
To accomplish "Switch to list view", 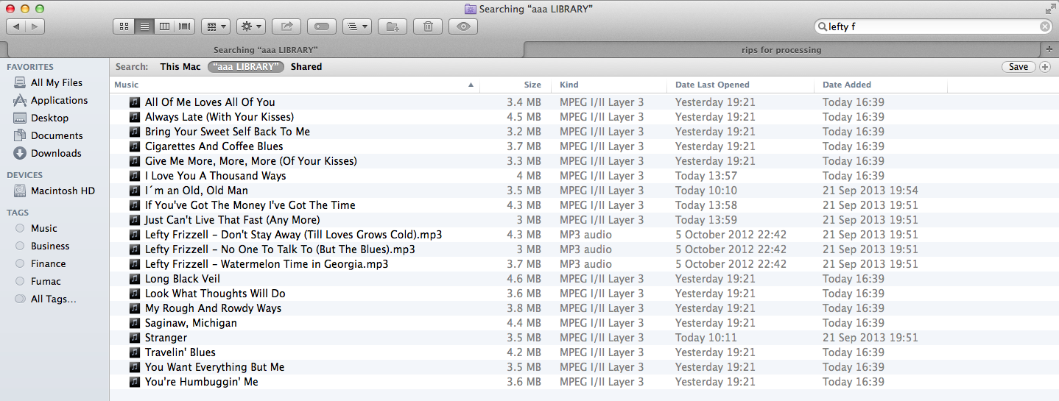I will [144, 26].
